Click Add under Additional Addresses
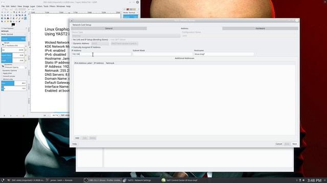This screenshot has height=183, width=327. tap(77, 138)
